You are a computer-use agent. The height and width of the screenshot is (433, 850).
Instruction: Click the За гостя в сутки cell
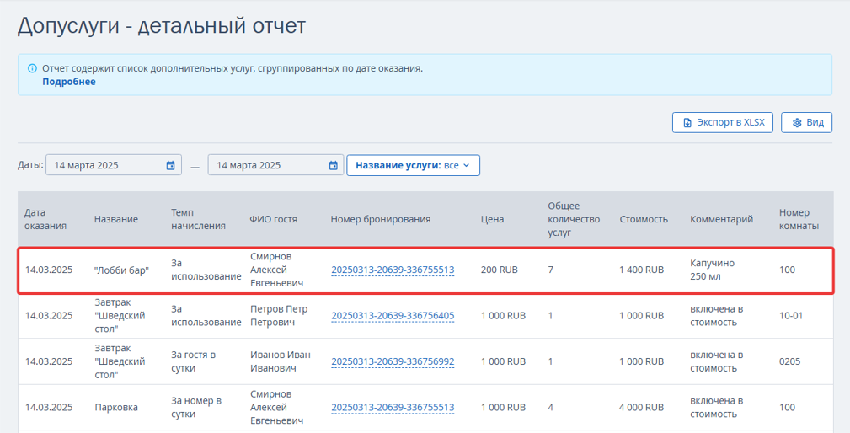pos(193,361)
